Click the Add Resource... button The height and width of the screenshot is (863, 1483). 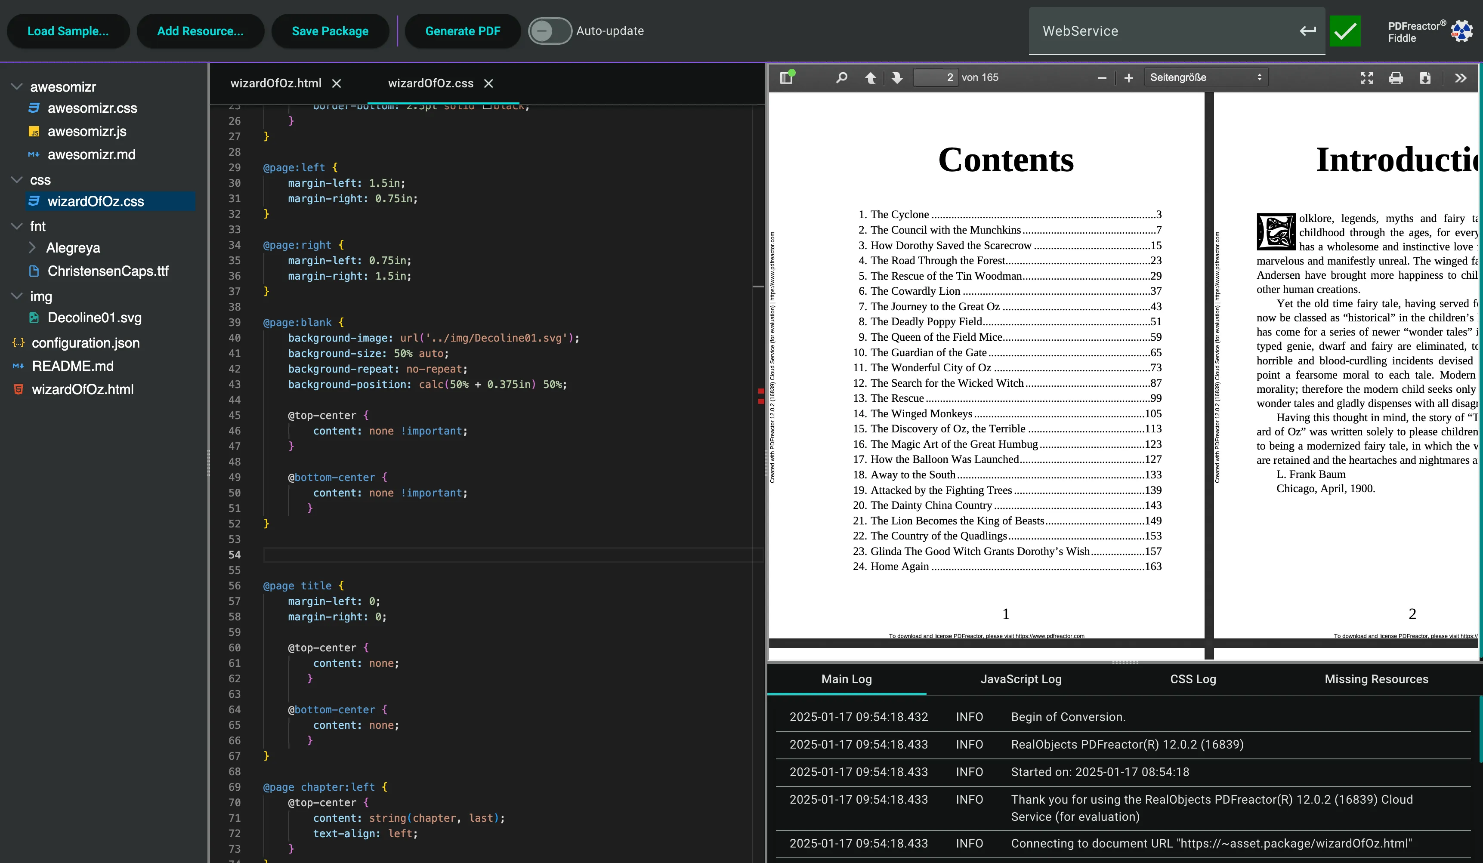pyautogui.click(x=200, y=31)
